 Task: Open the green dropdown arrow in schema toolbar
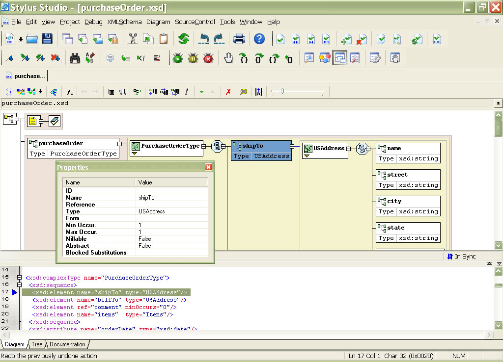201,92
